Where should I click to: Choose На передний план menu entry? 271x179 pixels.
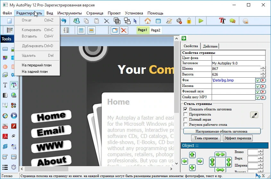click(x=37, y=65)
